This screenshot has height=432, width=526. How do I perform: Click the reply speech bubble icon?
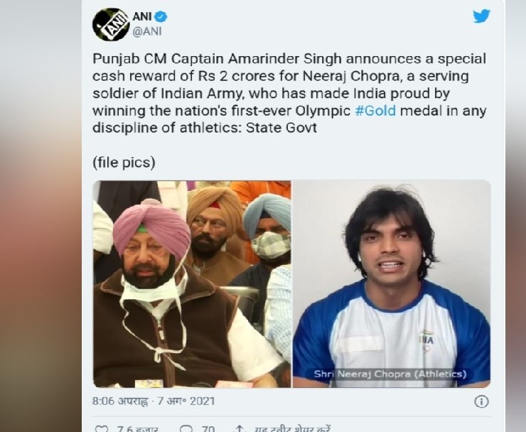(x=186, y=428)
